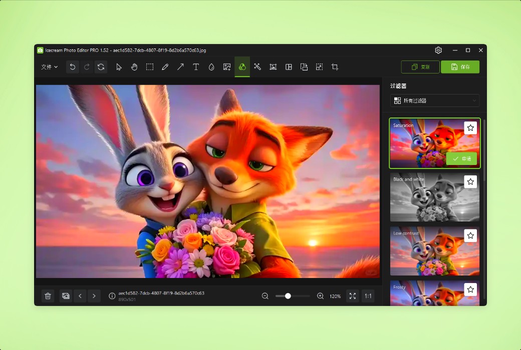Image resolution: width=521 pixels, height=350 pixels.
Task: Open the 所有过滤器 filter dropdown
Action: (434, 100)
